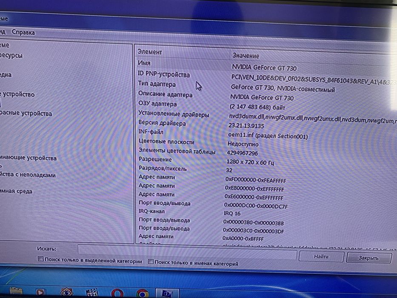The image size is (397, 298).
Task: Click the address '0xE6000000-0xEFFFFFFF'
Action: click(x=254, y=197)
